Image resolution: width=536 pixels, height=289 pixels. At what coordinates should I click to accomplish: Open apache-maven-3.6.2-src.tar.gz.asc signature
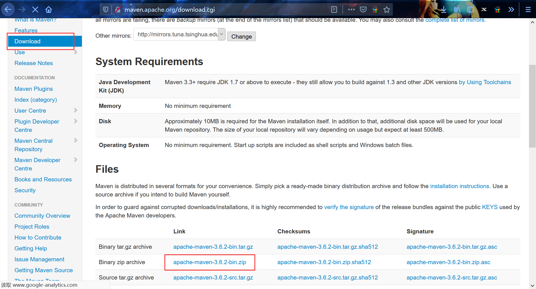click(x=452, y=278)
